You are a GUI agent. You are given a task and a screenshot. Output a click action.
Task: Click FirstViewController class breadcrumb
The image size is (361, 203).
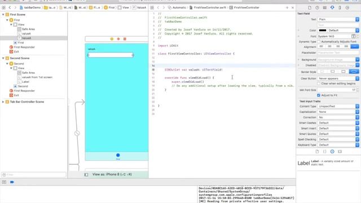click(244, 7)
